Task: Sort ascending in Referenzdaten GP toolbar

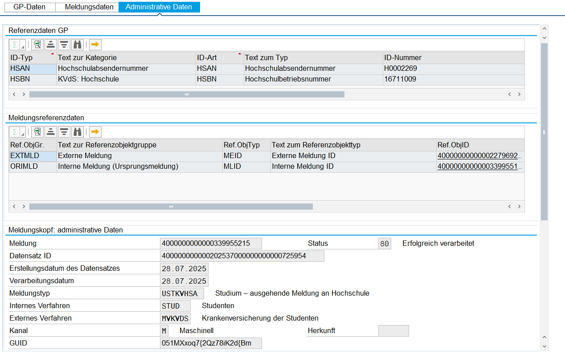Action: point(51,45)
